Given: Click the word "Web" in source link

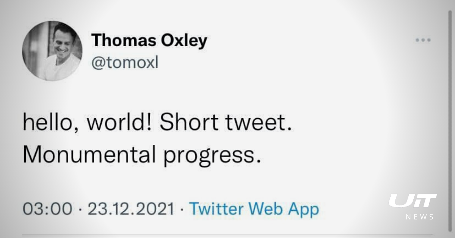Looking at the screenshot, I should coord(266,209).
